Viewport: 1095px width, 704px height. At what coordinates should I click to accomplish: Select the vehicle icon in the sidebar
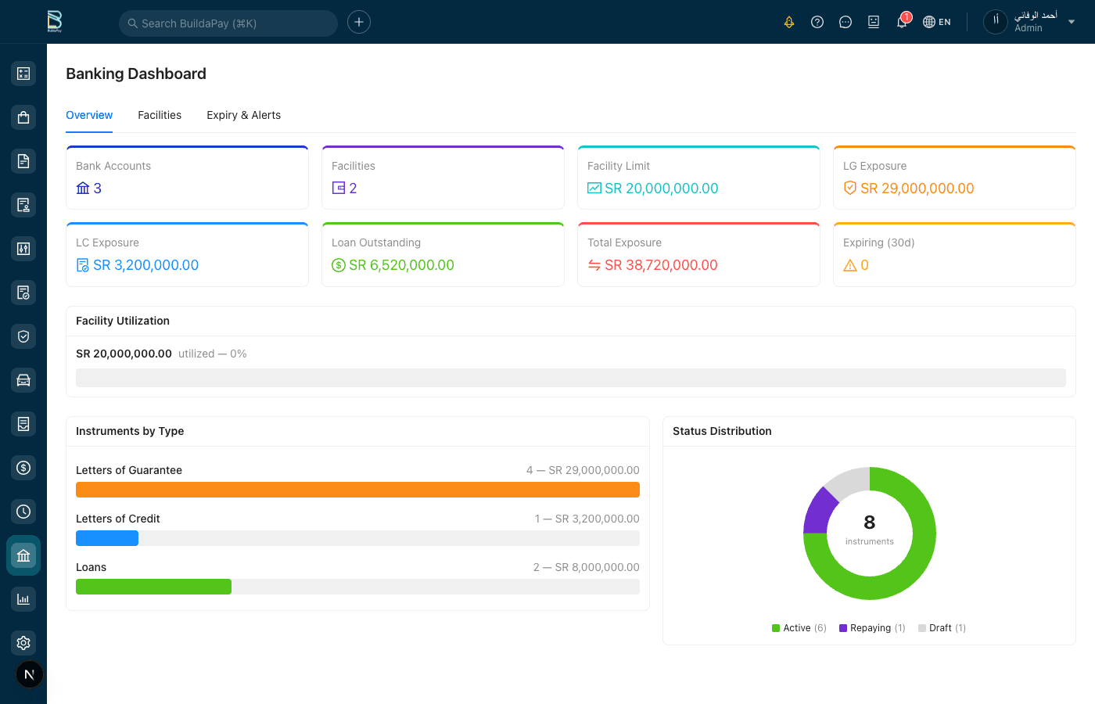coord(23,379)
